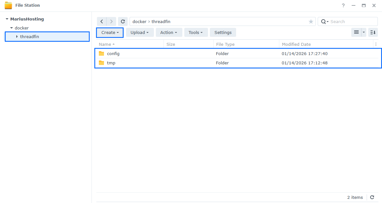
Task: Star the threadfin path as favorite
Action: [311, 21]
